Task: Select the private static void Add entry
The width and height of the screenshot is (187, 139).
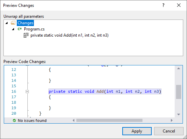Action: pos(70,35)
